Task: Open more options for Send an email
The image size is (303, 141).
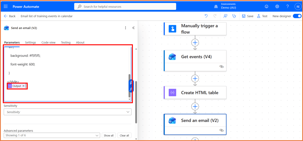Action: coord(125,28)
